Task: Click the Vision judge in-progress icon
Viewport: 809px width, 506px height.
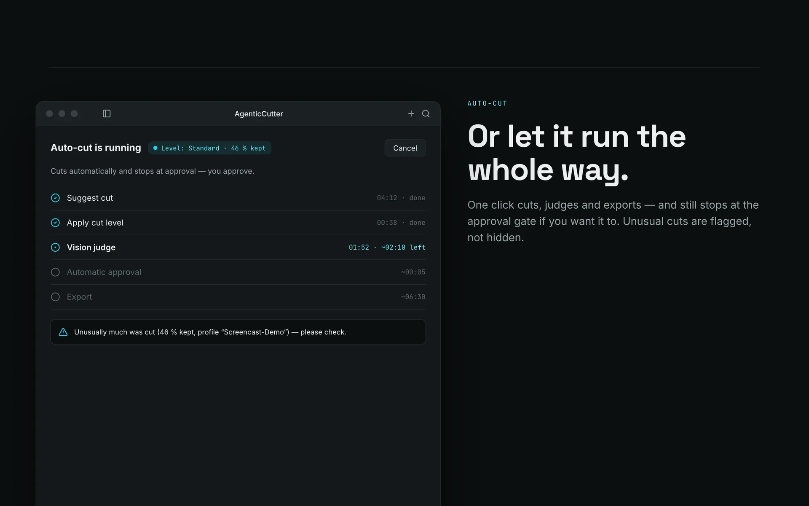Action: point(55,248)
